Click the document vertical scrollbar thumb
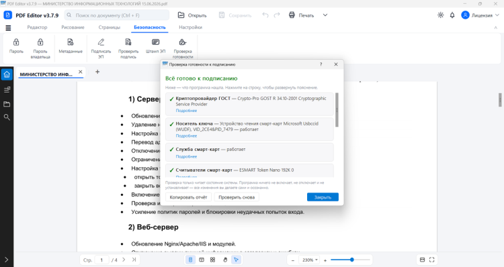Image resolution: width=504 pixels, height=267 pixels. tap(500, 100)
